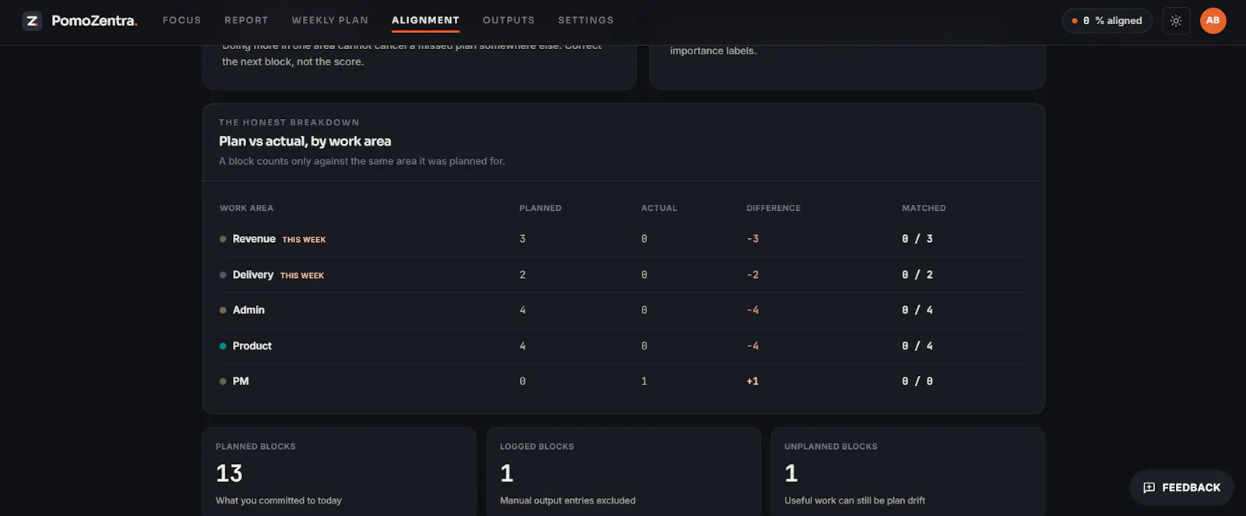Click the DIFFERENCE column header
This screenshot has width=1246, height=516.
pyautogui.click(x=773, y=208)
